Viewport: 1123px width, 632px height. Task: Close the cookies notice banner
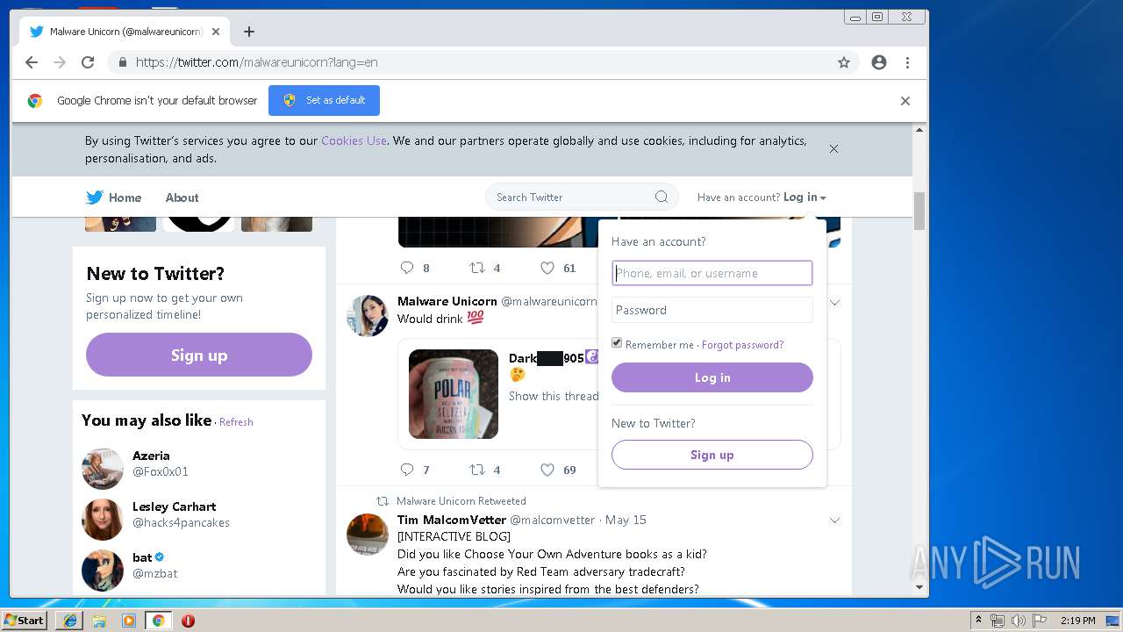point(834,148)
